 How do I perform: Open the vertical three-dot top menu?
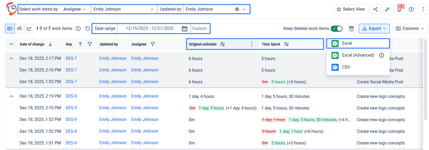pyautogui.click(x=423, y=9)
